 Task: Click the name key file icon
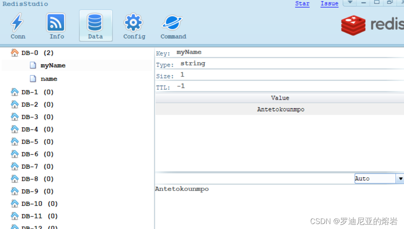click(x=33, y=79)
